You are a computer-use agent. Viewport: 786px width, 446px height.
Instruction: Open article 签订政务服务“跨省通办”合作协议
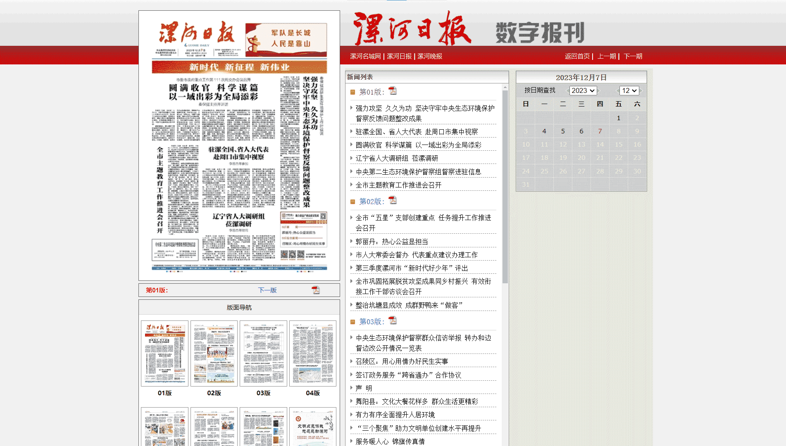[408, 375]
